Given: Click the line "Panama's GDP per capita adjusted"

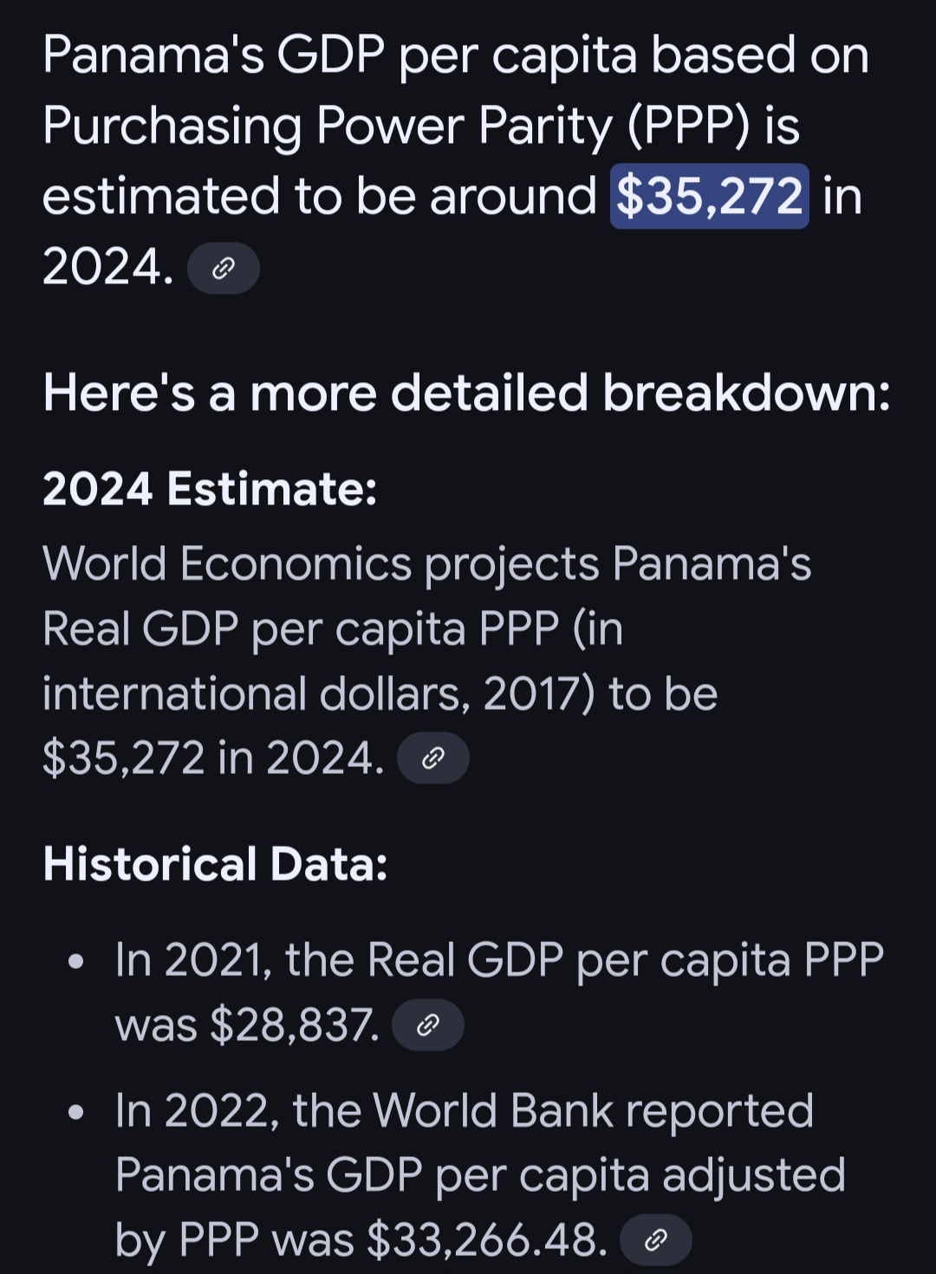Looking at the screenshot, I should [x=480, y=1176].
